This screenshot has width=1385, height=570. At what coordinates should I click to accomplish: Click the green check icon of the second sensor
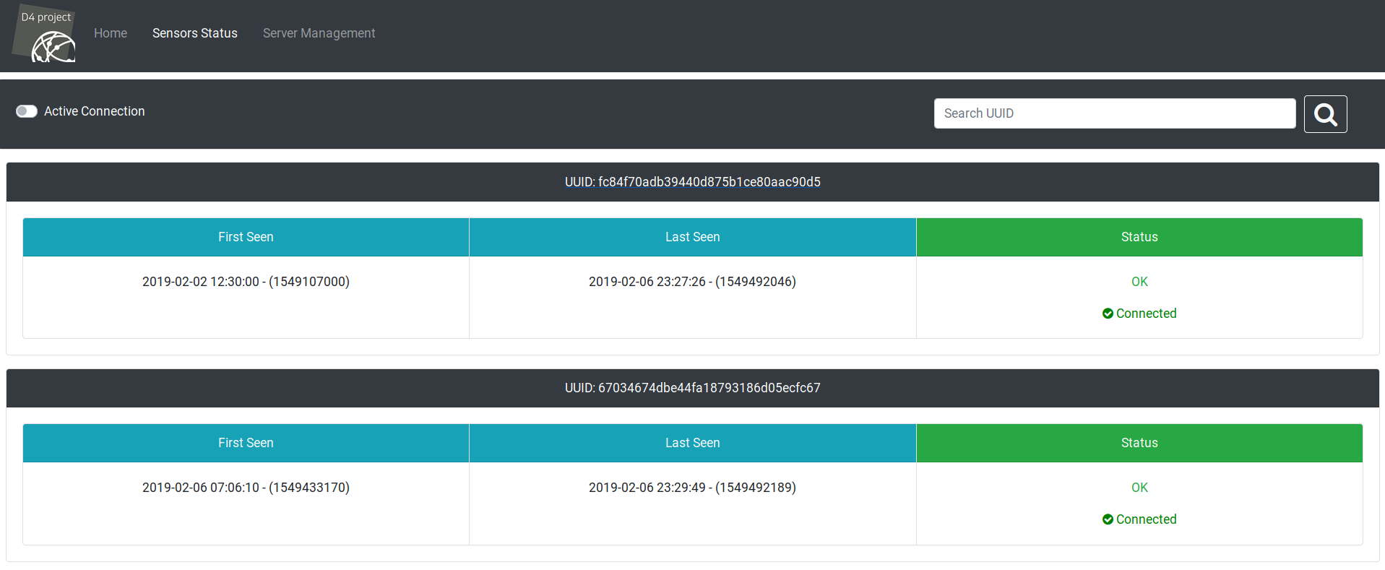pos(1107,519)
